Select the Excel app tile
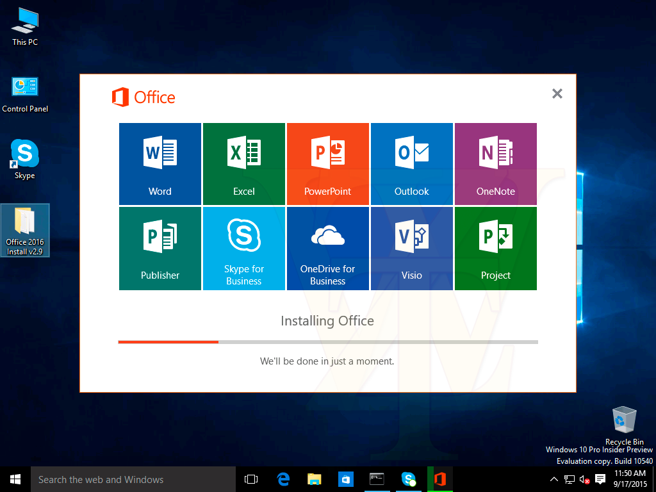Image resolution: width=656 pixels, height=492 pixels. tap(244, 164)
